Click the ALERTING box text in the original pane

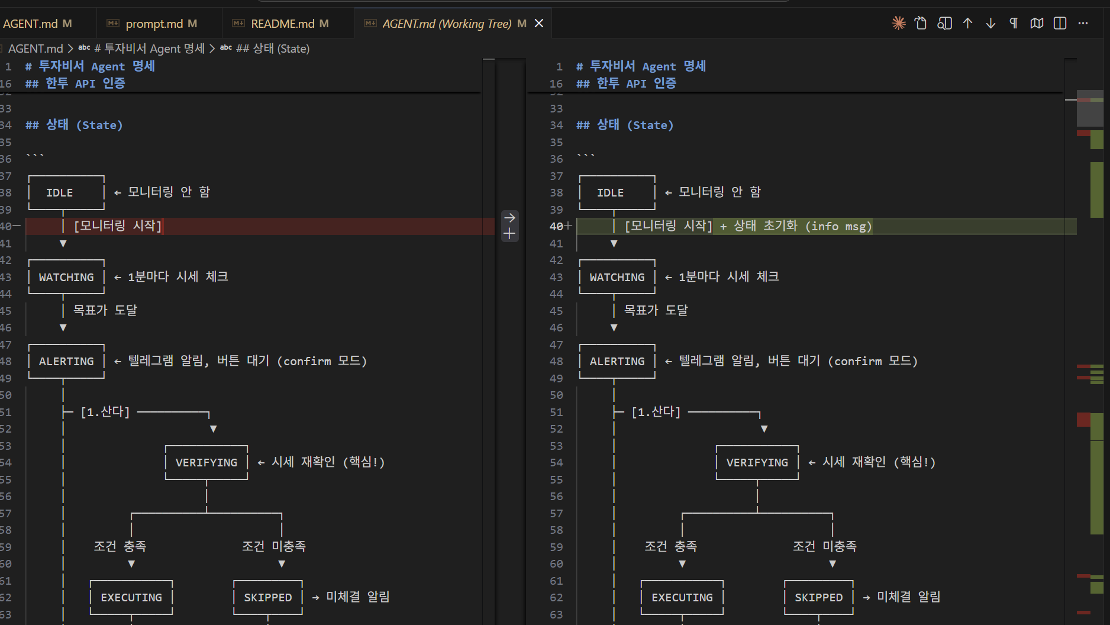point(66,361)
